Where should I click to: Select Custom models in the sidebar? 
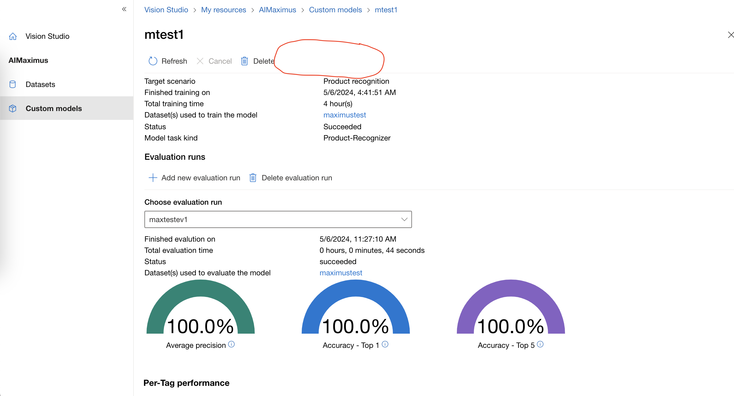[x=54, y=109]
